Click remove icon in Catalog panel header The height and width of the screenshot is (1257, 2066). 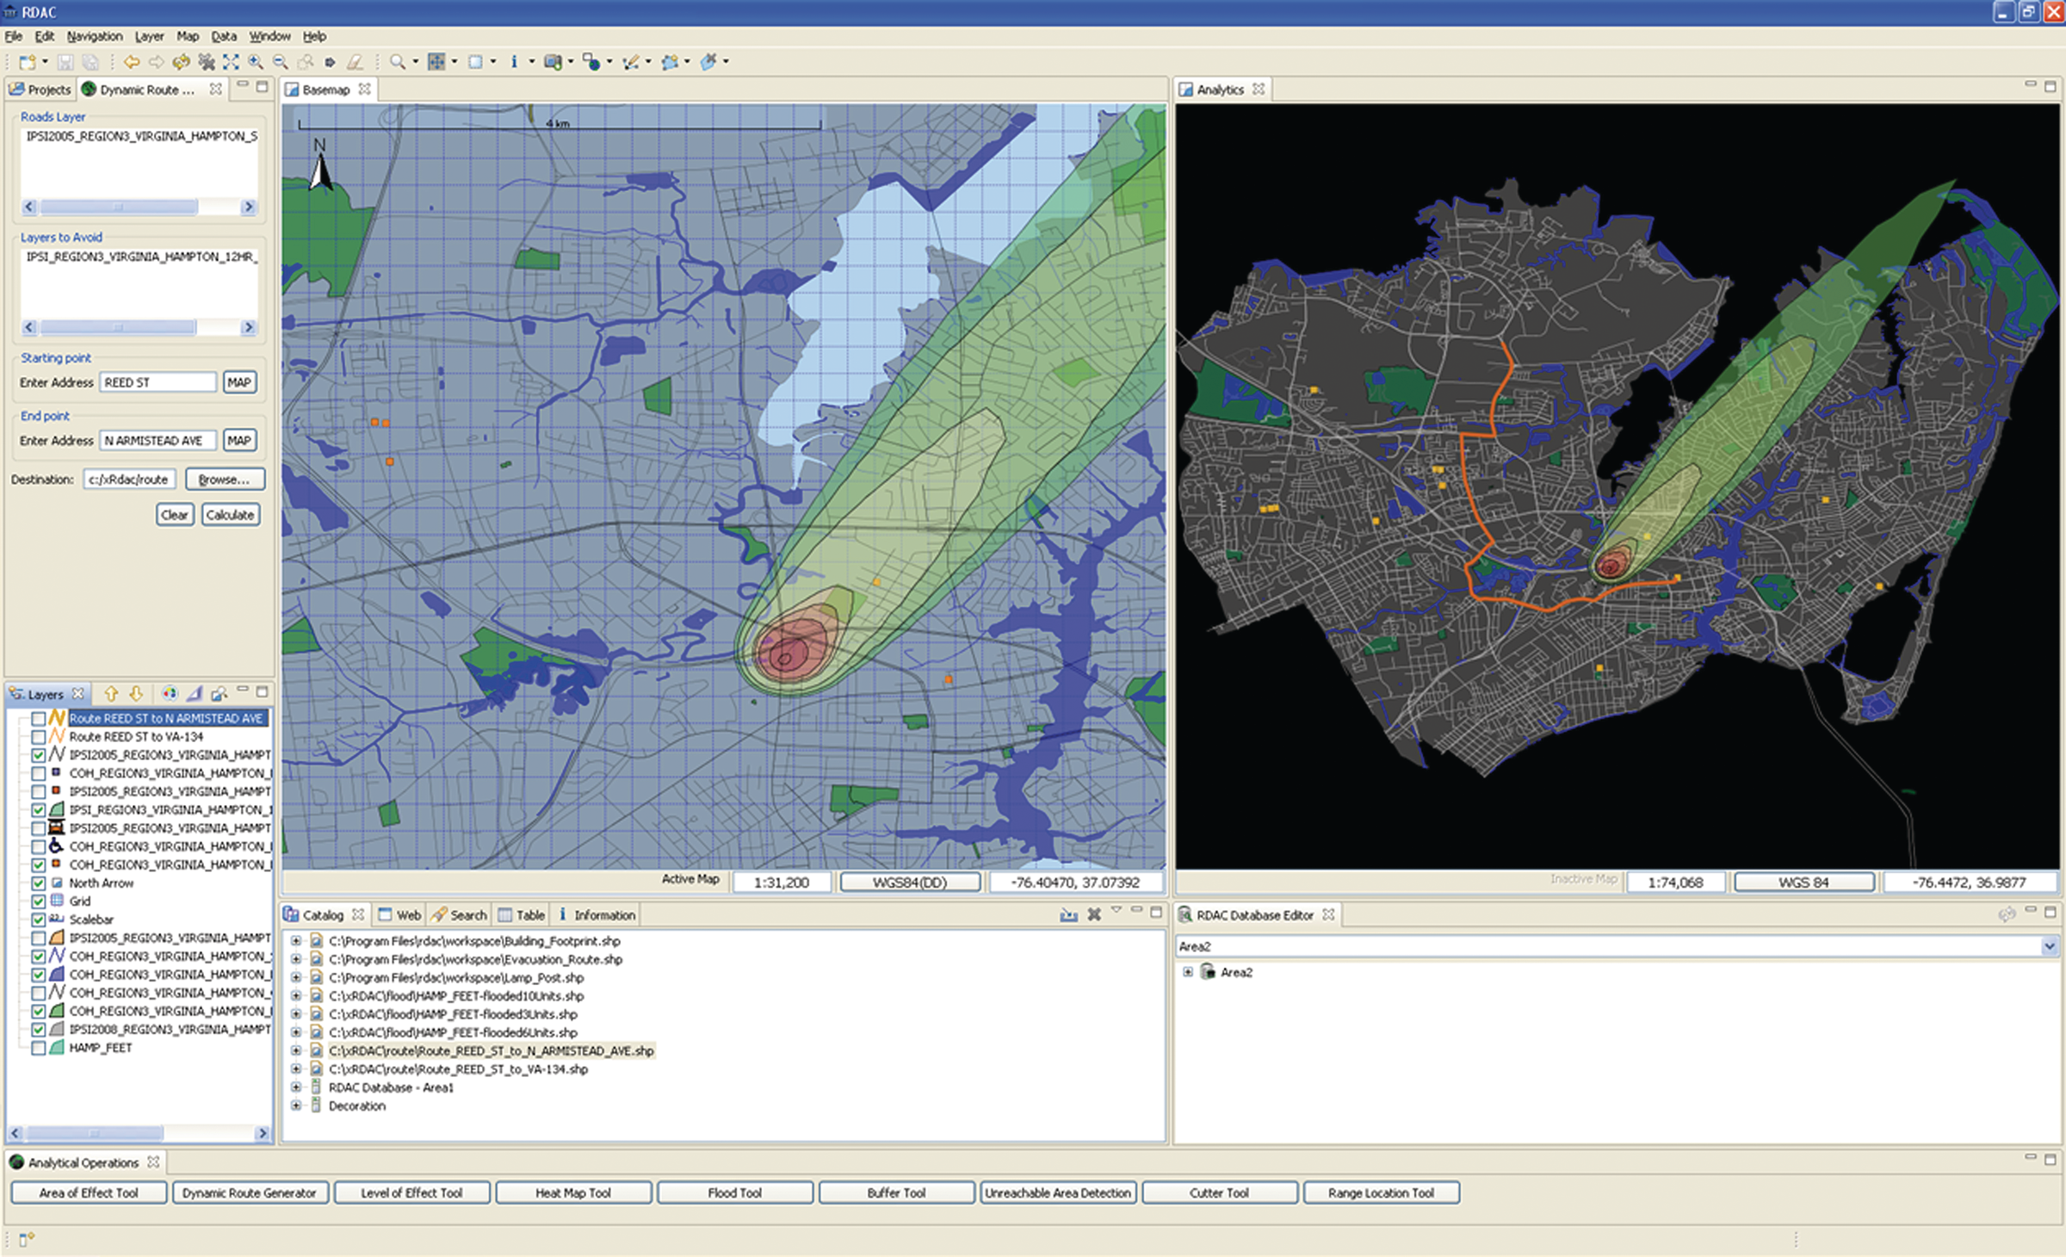[x=1094, y=915]
